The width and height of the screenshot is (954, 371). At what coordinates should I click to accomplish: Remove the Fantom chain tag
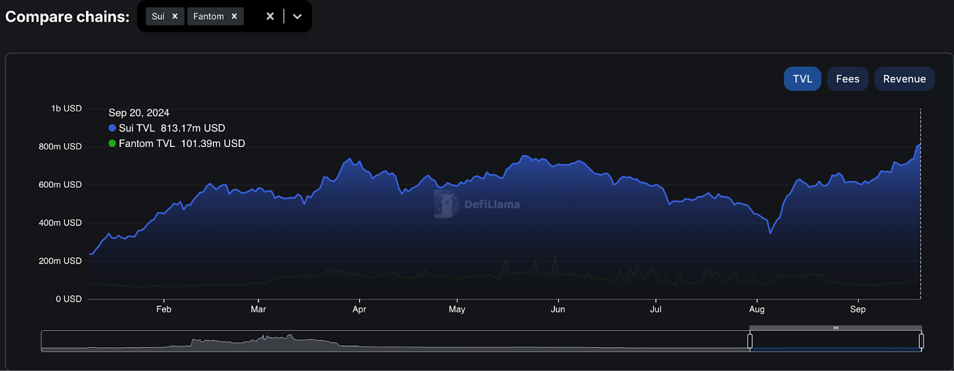[x=234, y=16]
